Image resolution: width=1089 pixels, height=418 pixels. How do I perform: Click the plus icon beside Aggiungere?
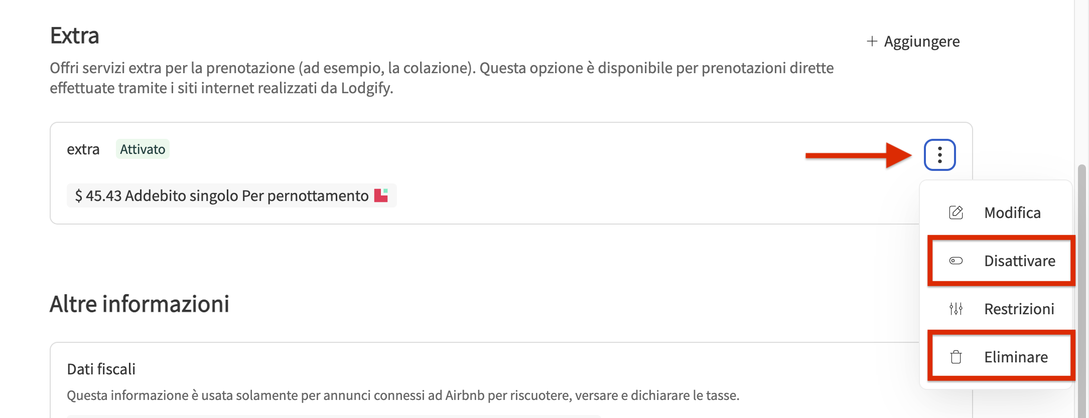click(872, 41)
